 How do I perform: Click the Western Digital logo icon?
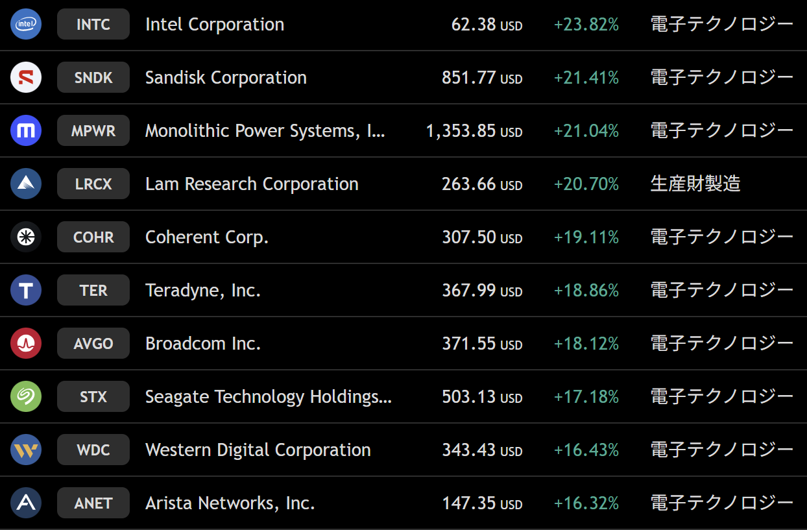pos(26,450)
